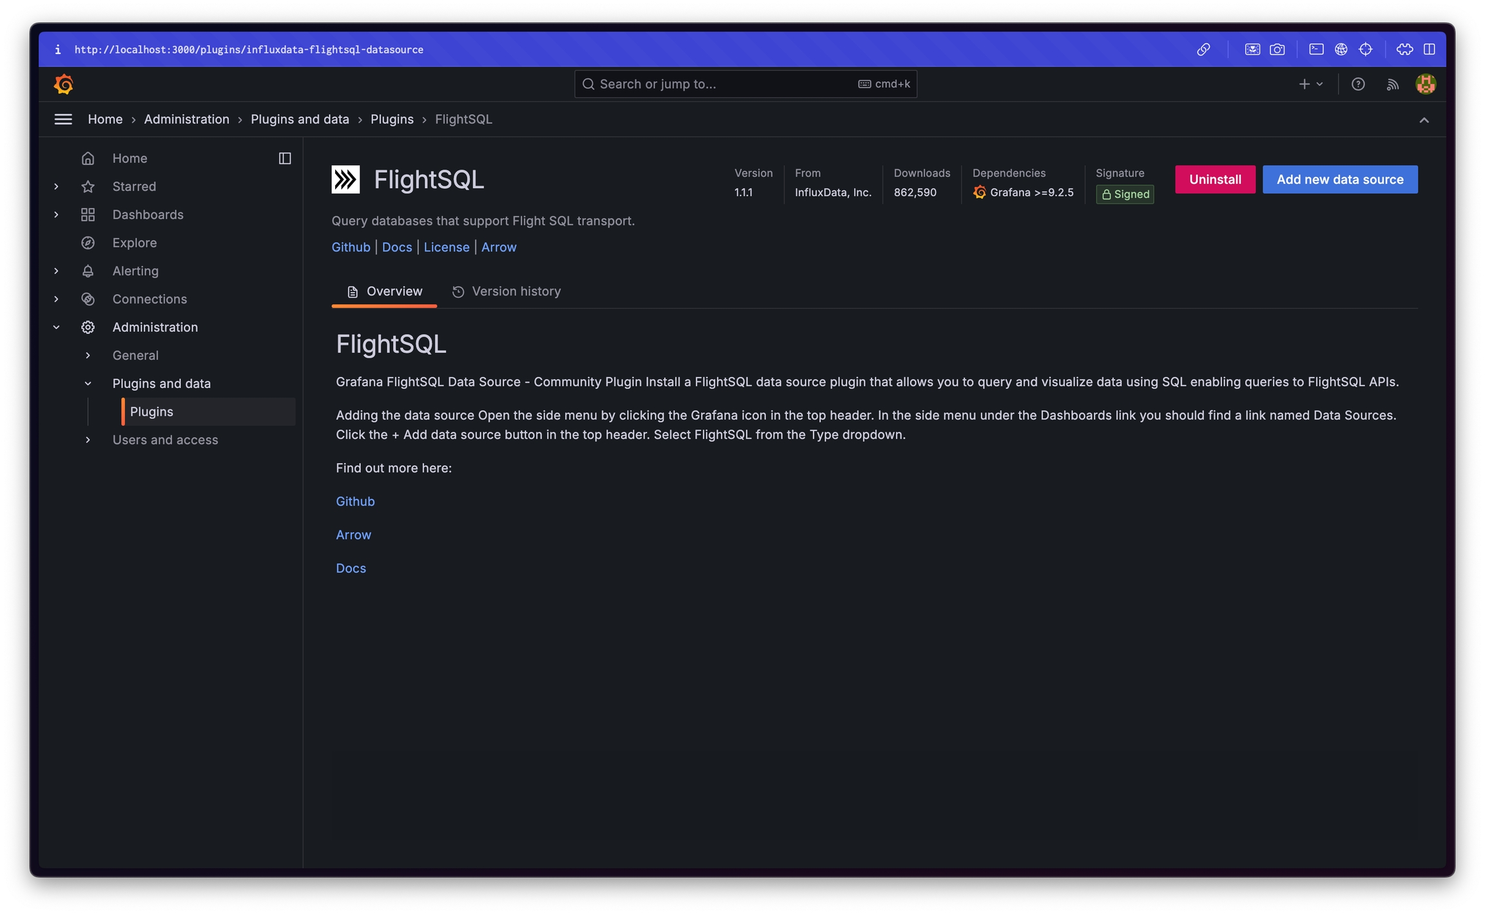This screenshot has height=914, width=1485.
Task: Select Plugins in the sidebar
Action: click(151, 411)
